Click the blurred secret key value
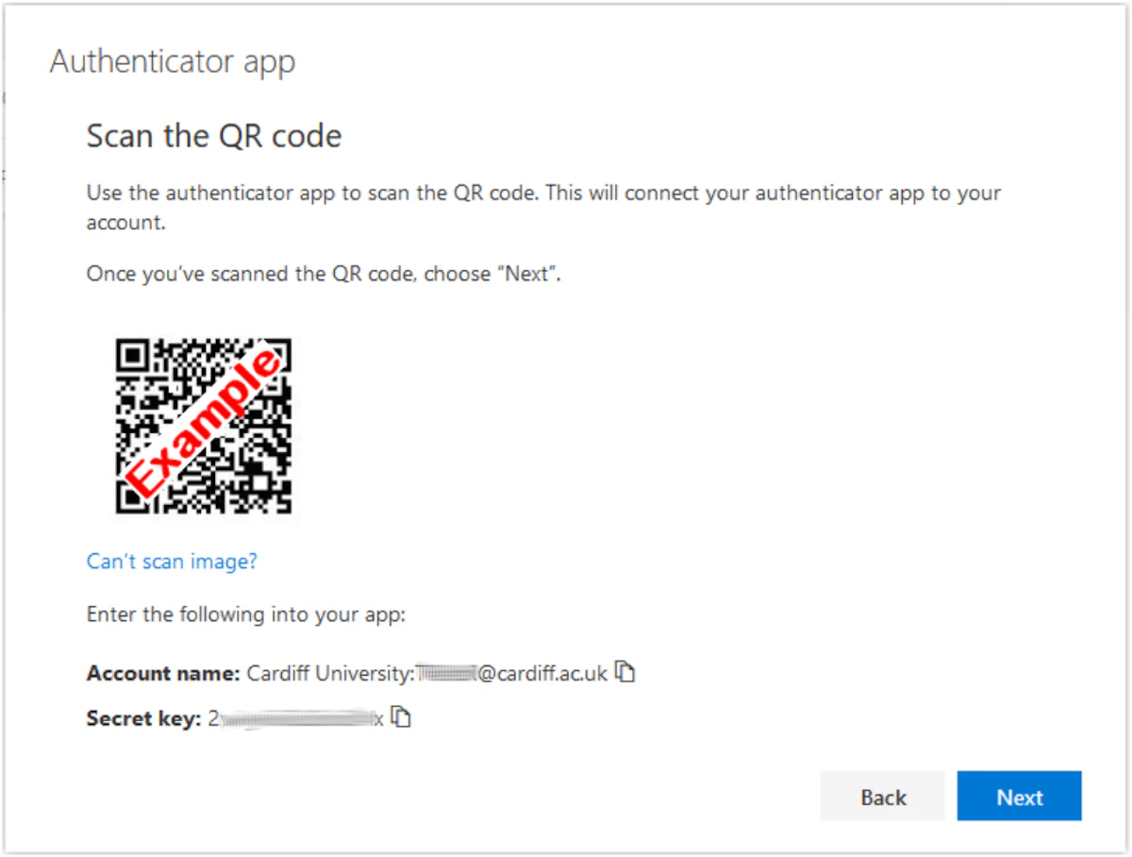The width and height of the screenshot is (1132, 857). [x=296, y=719]
